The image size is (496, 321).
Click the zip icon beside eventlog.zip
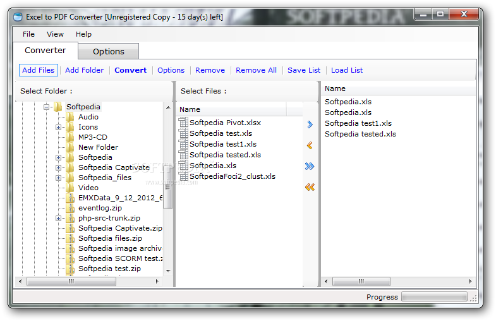70,208
